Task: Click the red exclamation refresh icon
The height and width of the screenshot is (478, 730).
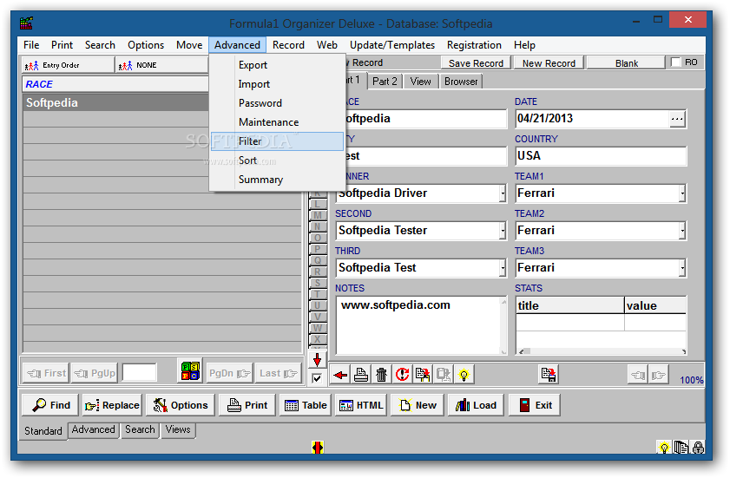Action: 402,375
